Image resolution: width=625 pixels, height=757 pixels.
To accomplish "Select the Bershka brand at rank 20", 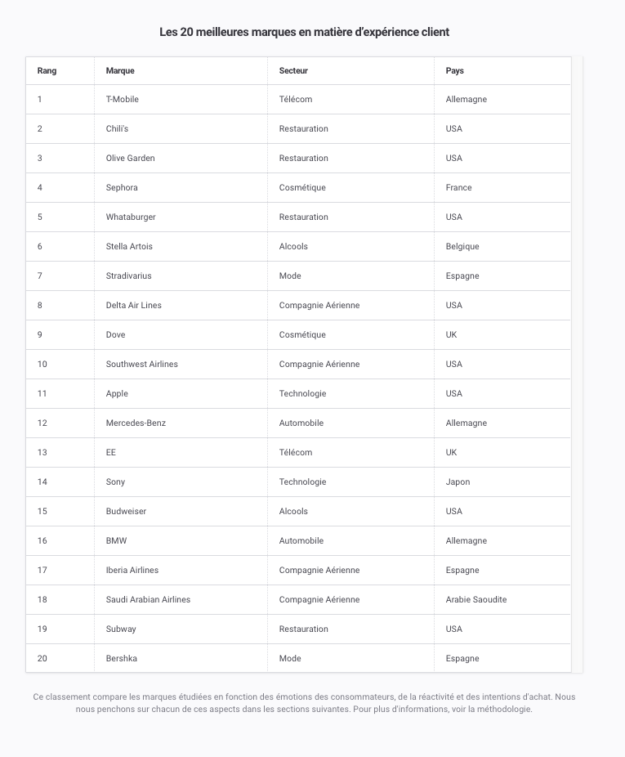I will (122, 659).
